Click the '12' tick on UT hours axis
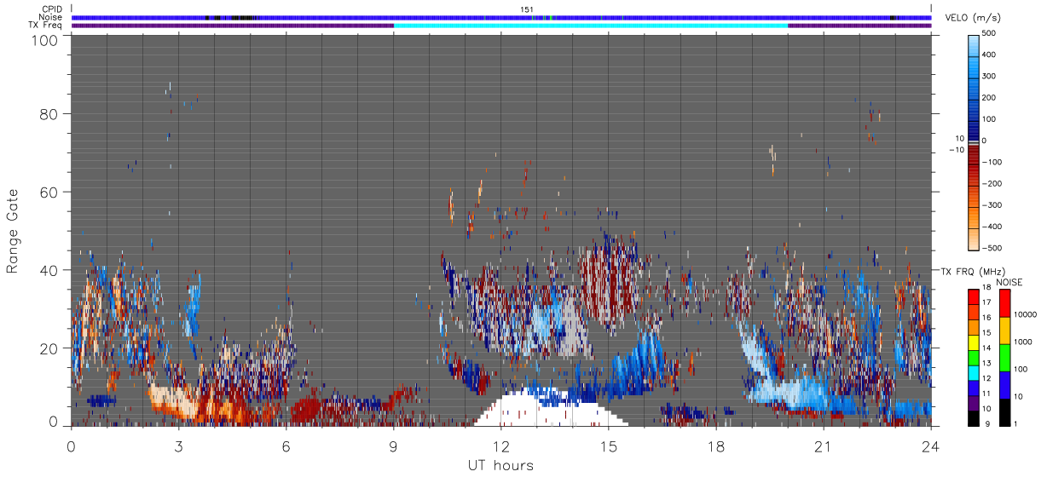This screenshot has width=1047, height=483. click(x=501, y=446)
